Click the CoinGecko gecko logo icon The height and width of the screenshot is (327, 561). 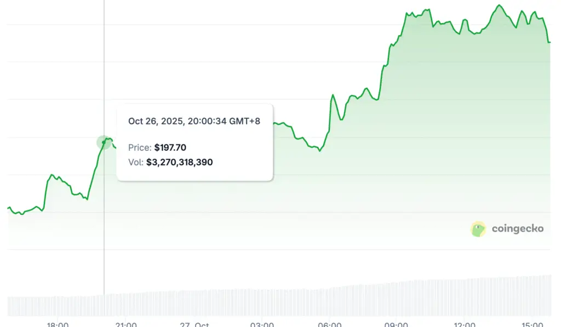478,229
